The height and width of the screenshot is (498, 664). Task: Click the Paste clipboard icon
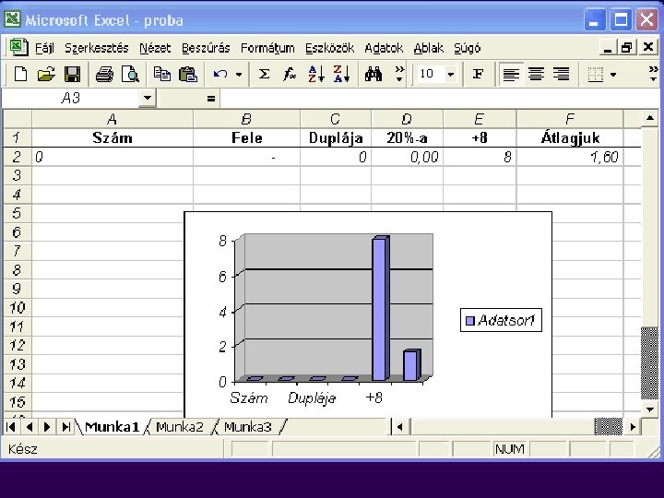coord(188,74)
